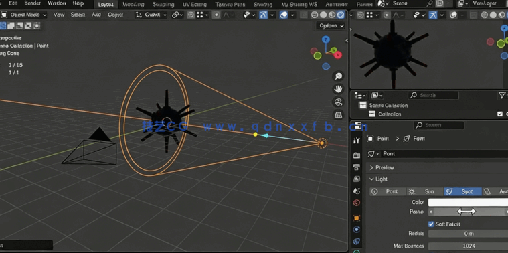The image size is (508, 253).
Task: Open the viewport Select menu
Action: (x=78, y=15)
